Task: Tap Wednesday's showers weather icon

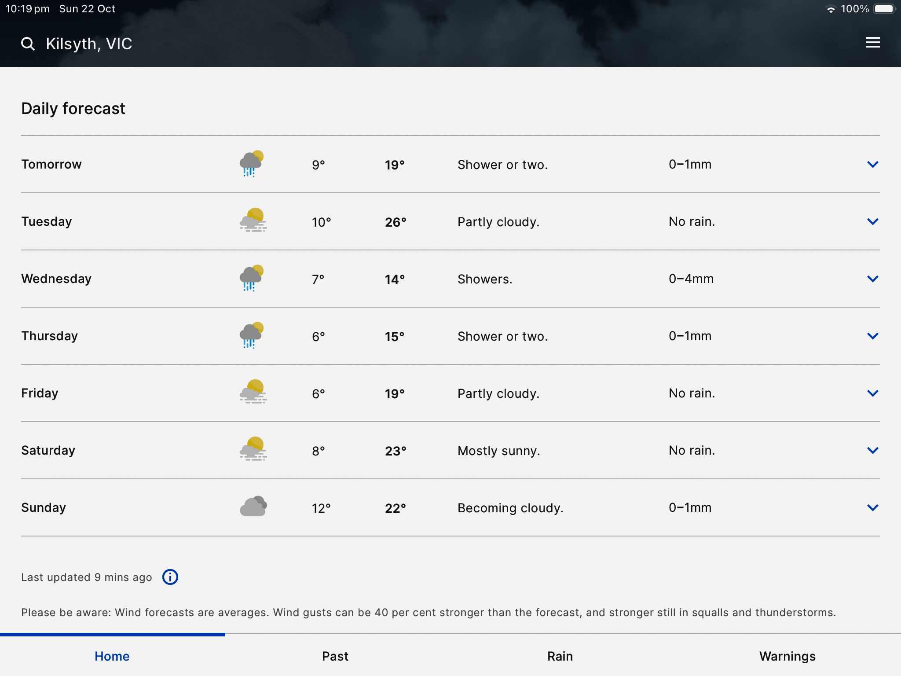Action: [252, 278]
